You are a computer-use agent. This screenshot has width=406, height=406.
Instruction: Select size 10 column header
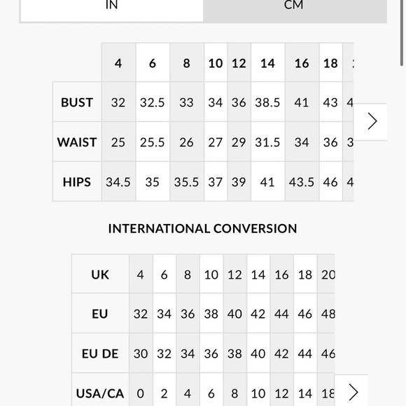pos(216,62)
